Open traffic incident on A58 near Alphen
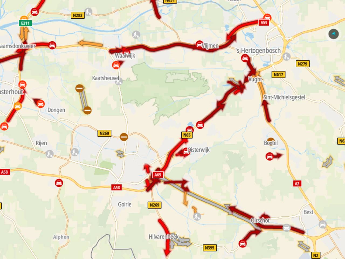The width and height of the screenshot is (345, 259). (x=59, y=183)
